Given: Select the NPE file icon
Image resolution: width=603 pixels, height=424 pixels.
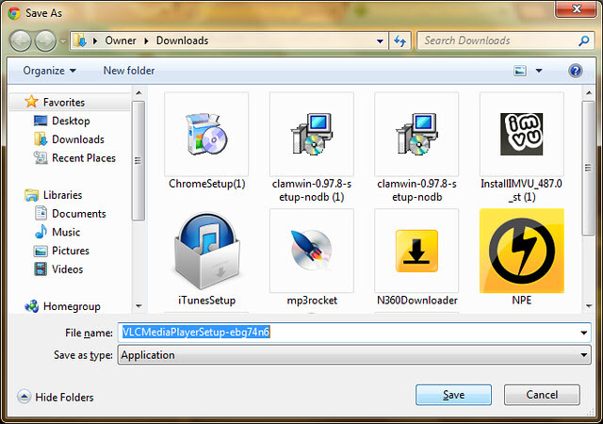Looking at the screenshot, I should click(x=522, y=251).
